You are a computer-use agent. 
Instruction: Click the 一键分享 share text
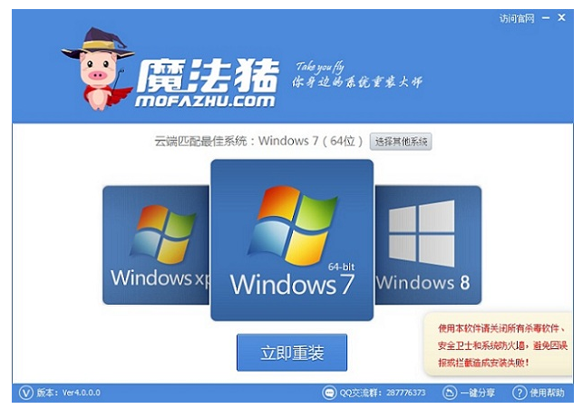pyautogui.click(x=478, y=393)
